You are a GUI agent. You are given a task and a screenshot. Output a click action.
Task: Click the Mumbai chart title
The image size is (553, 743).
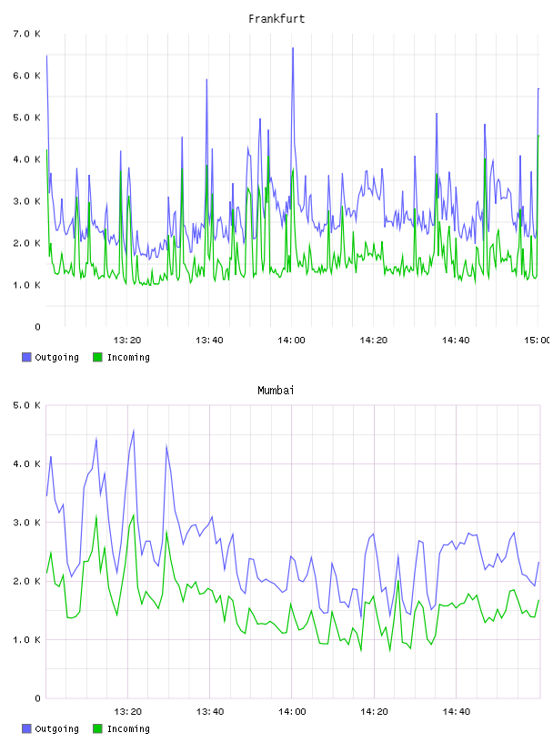276,391
